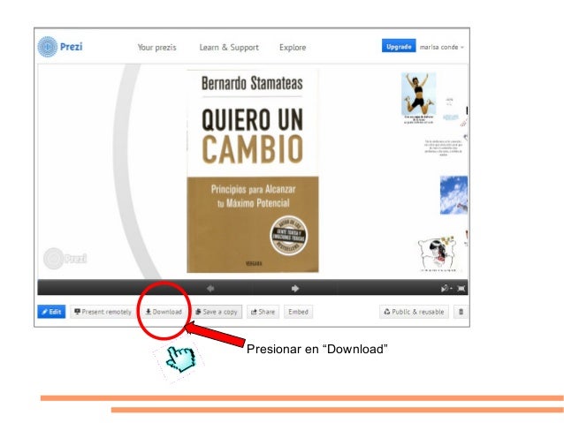Viewport: 564px width, 423px height.
Task: Click the Embed button
Action: [298, 312]
